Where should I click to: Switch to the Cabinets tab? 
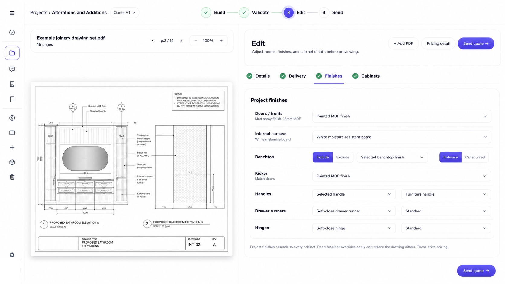point(366,76)
